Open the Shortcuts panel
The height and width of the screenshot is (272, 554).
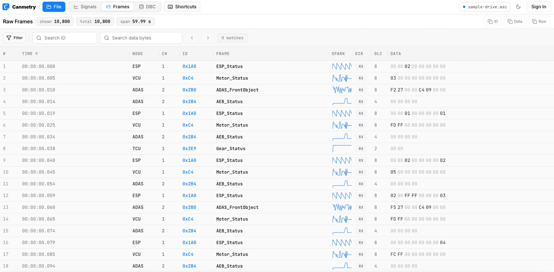coord(182,7)
